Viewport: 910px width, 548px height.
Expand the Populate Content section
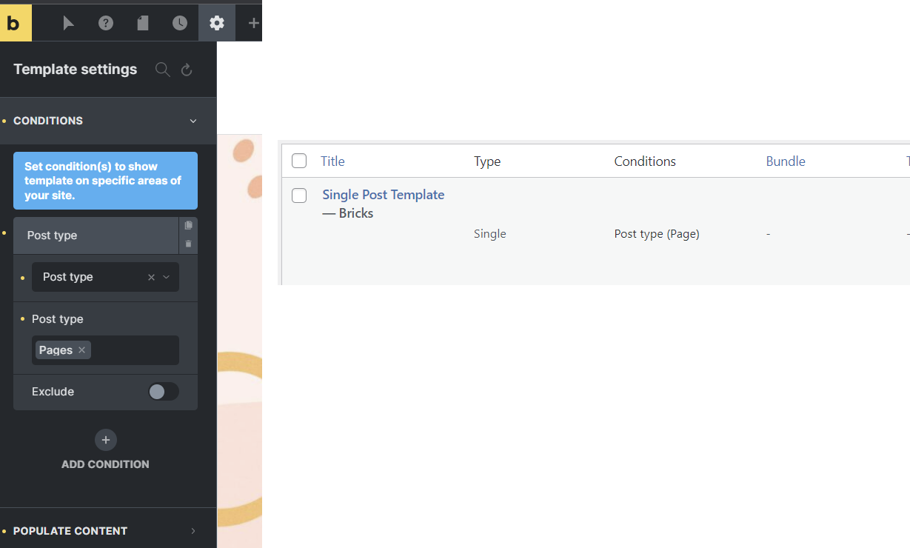[x=193, y=531]
